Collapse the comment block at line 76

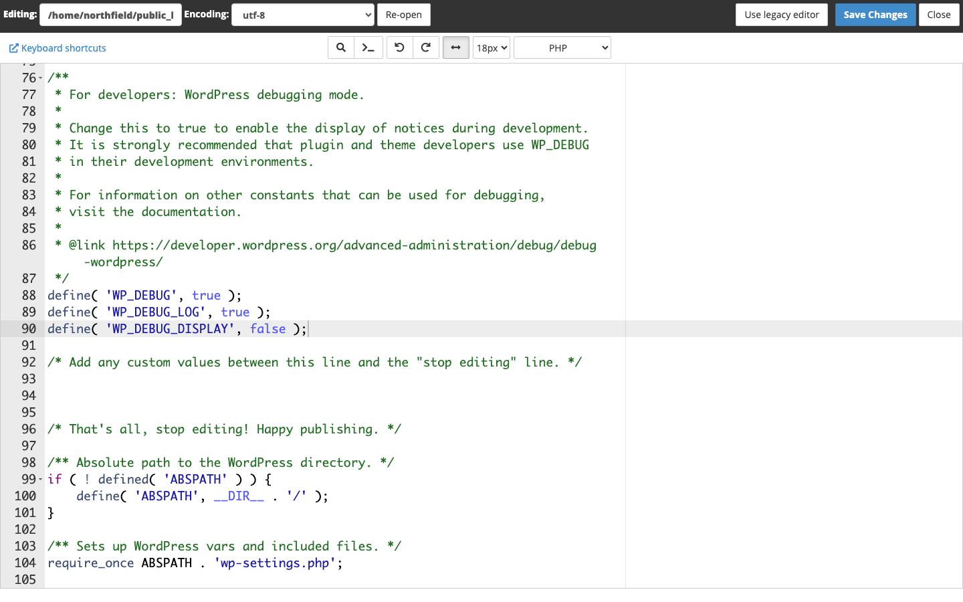pos(40,78)
